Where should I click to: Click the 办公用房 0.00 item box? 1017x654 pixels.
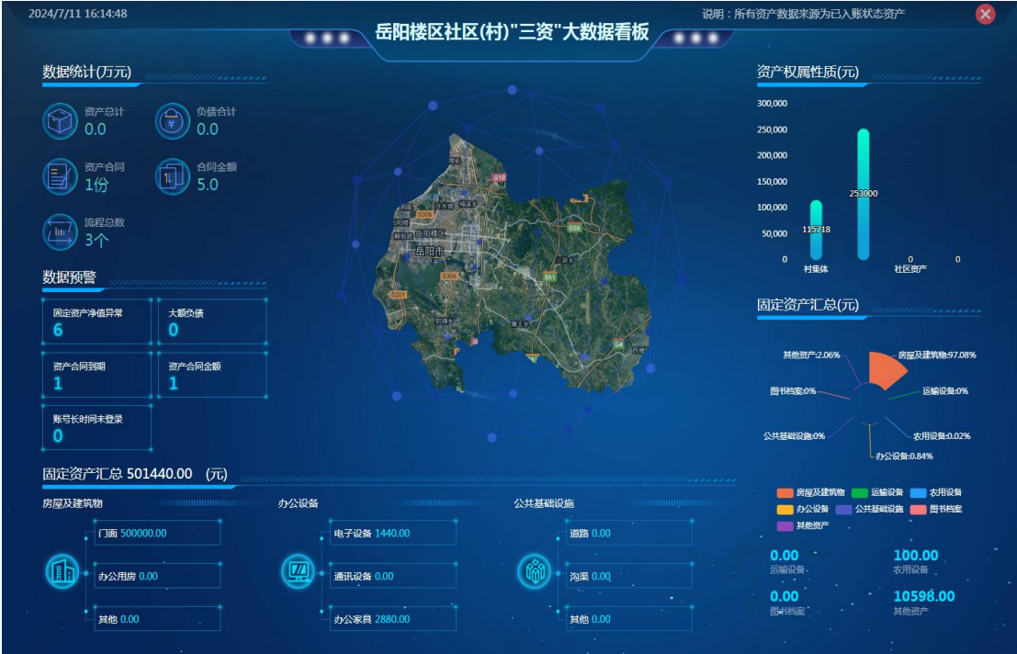coord(157,576)
